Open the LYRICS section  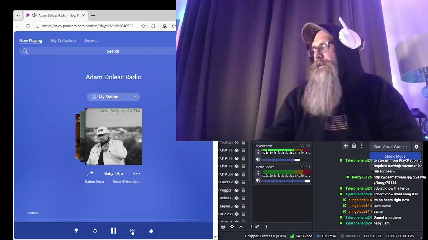click(x=33, y=213)
